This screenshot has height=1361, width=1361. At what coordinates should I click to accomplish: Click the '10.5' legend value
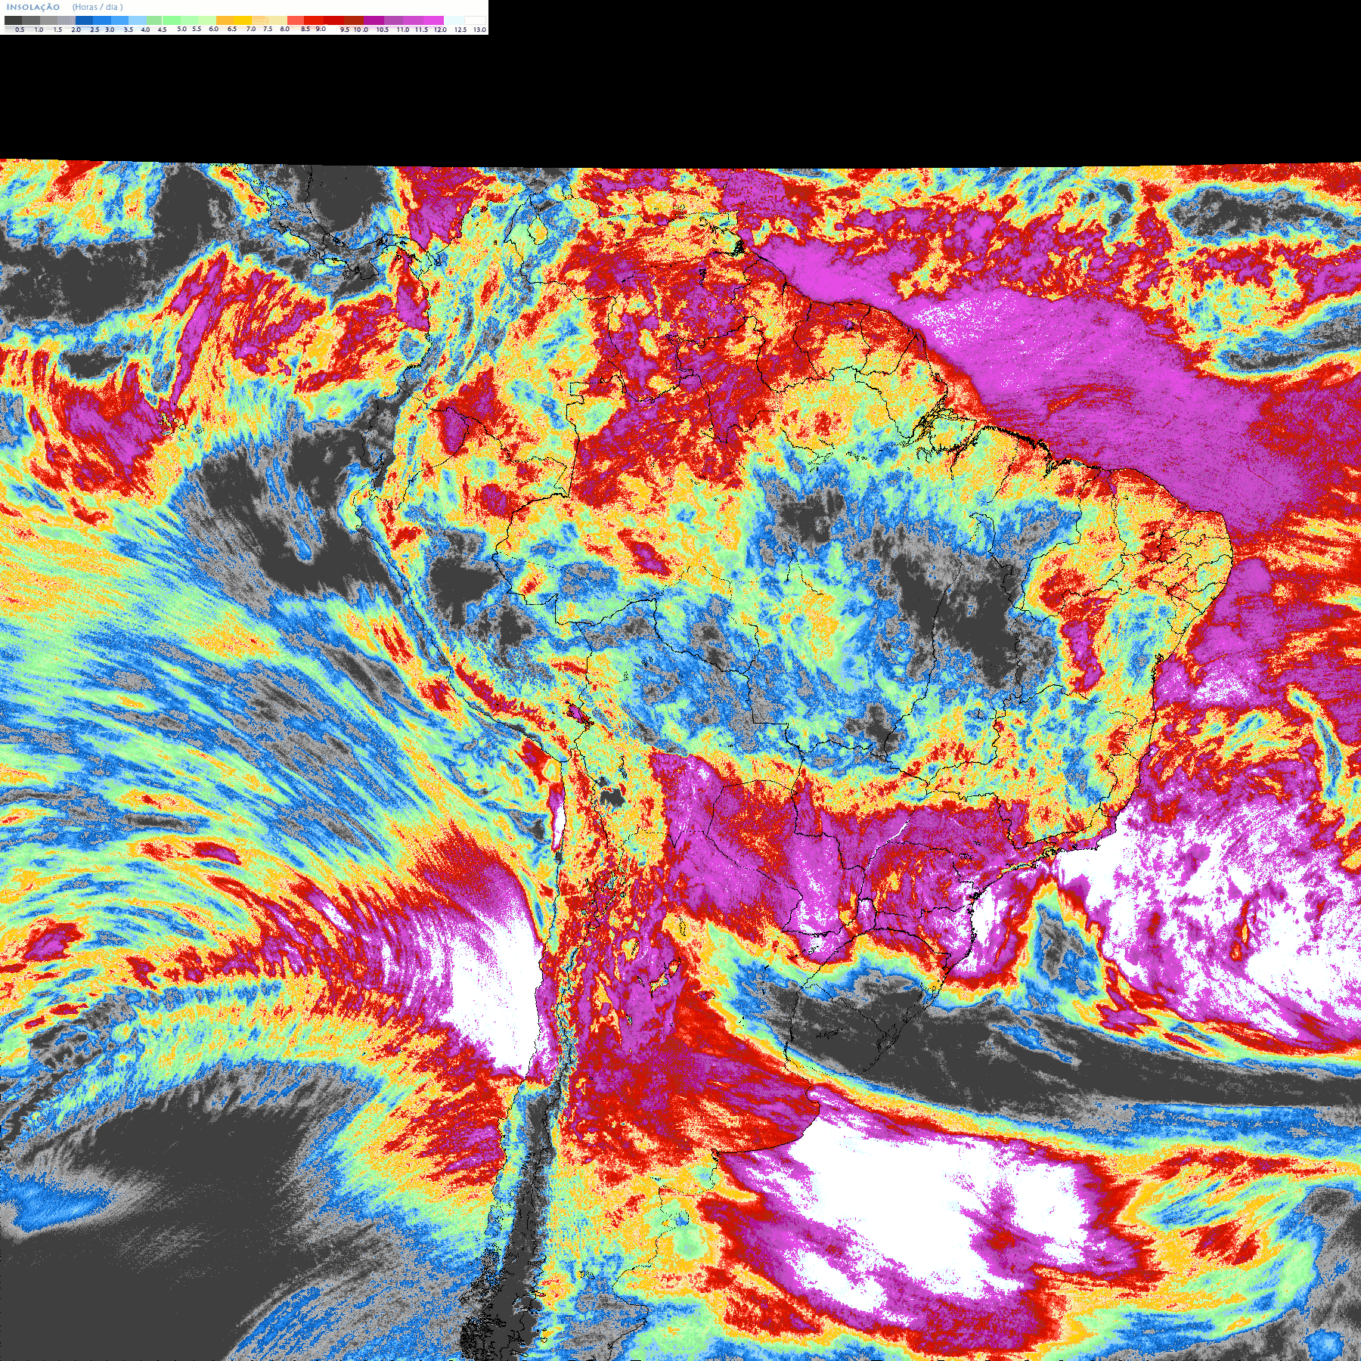pyautogui.click(x=383, y=29)
